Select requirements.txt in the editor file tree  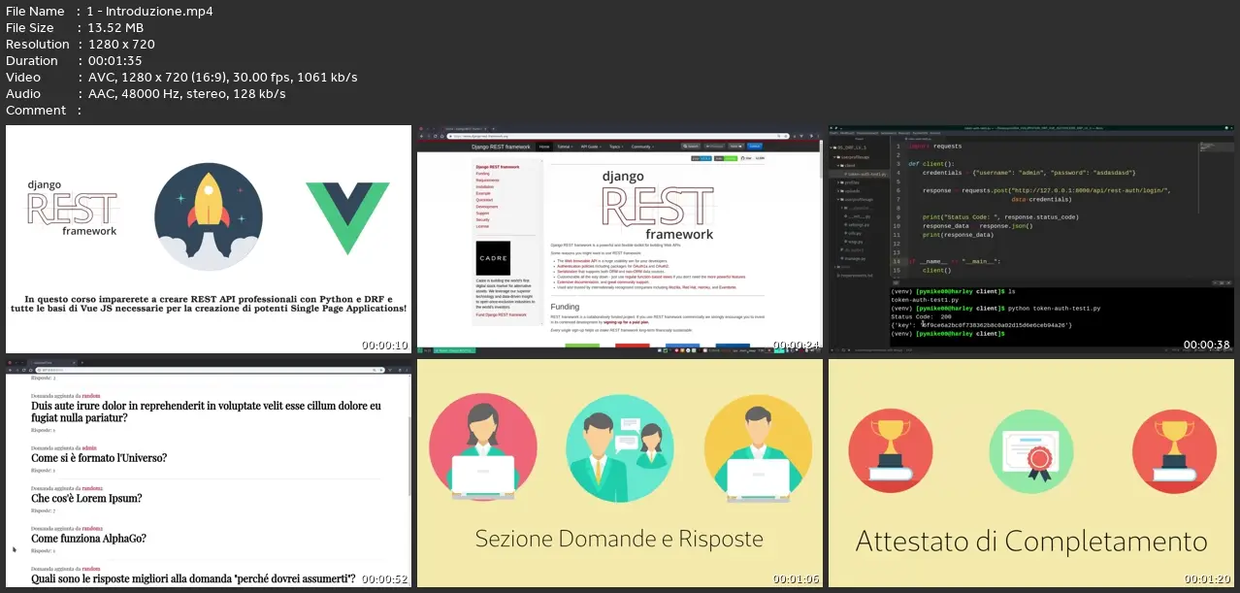point(857,276)
